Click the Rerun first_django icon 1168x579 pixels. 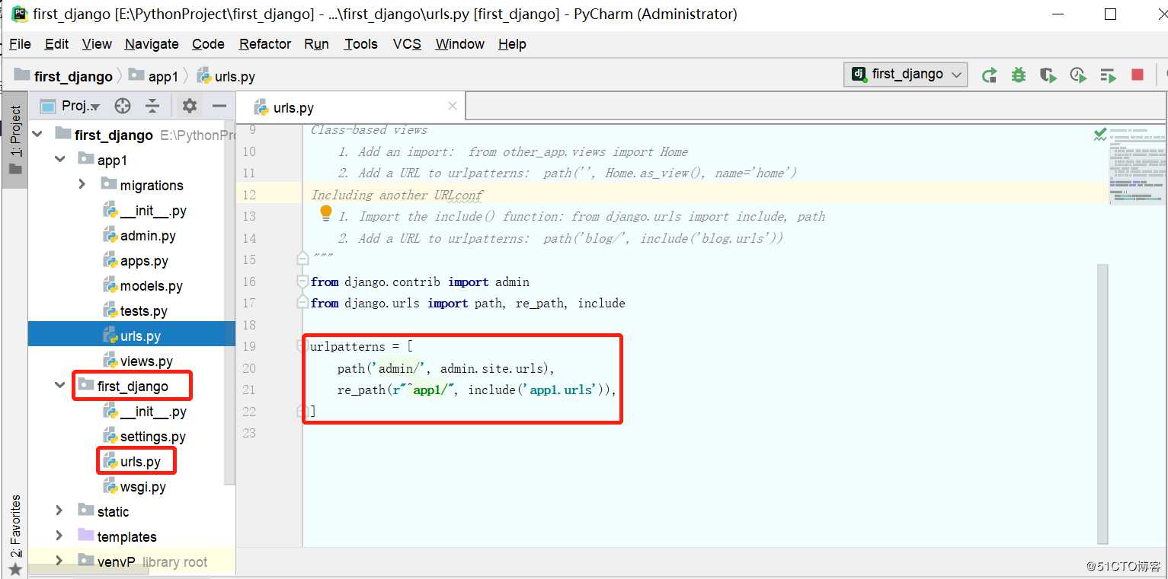coord(990,75)
